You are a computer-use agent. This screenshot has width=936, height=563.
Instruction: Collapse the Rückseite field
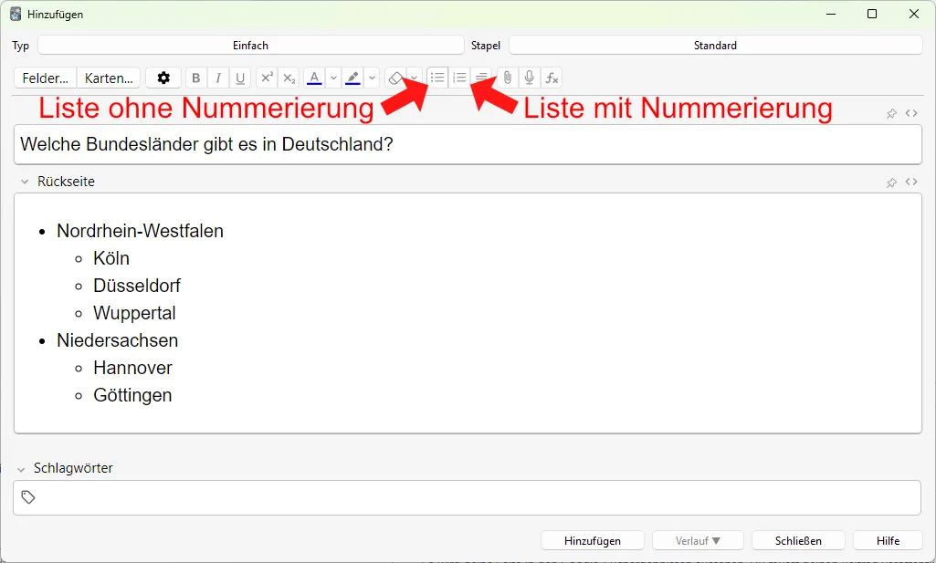[x=24, y=182]
